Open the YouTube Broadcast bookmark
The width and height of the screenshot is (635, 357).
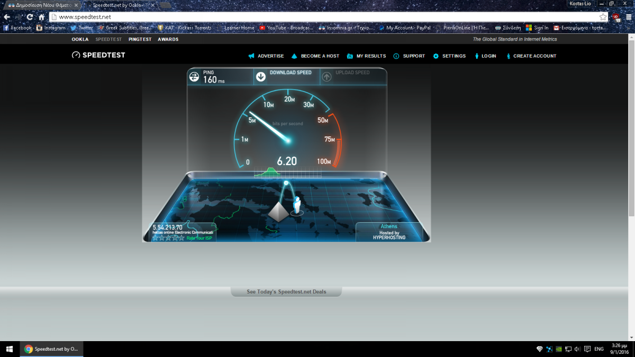(287, 28)
